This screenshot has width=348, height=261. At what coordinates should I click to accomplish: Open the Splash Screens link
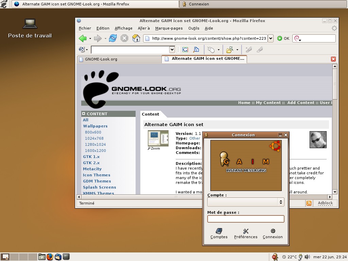100,187
